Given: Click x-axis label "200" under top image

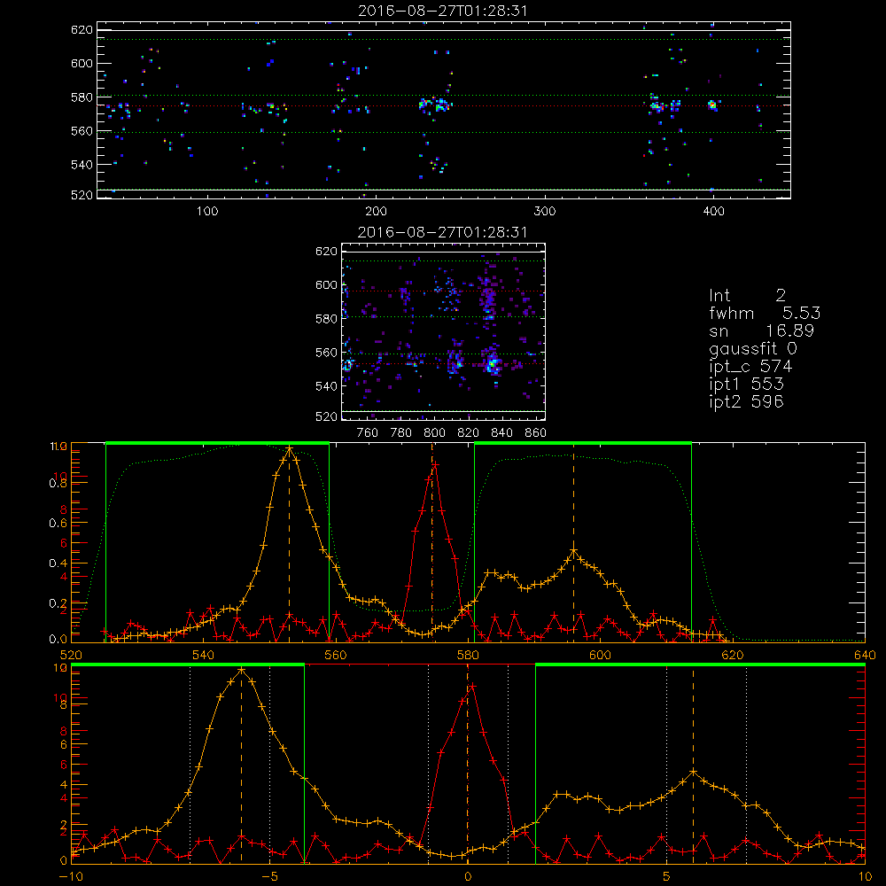Looking at the screenshot, I should point(376,212).
